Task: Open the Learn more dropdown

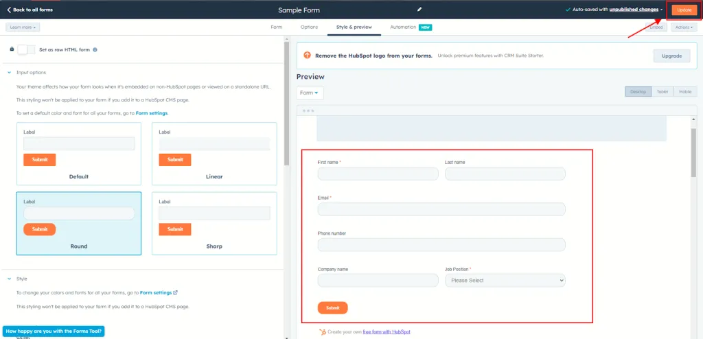Action: (23, 27)
